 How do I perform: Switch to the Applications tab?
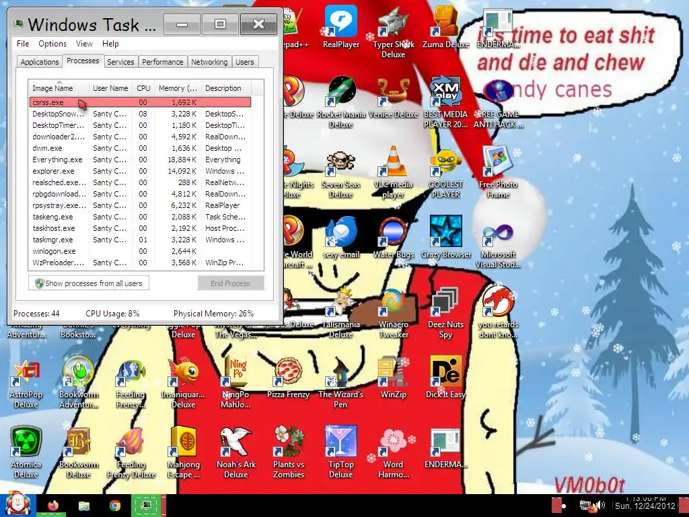click(x=40, y=62)
